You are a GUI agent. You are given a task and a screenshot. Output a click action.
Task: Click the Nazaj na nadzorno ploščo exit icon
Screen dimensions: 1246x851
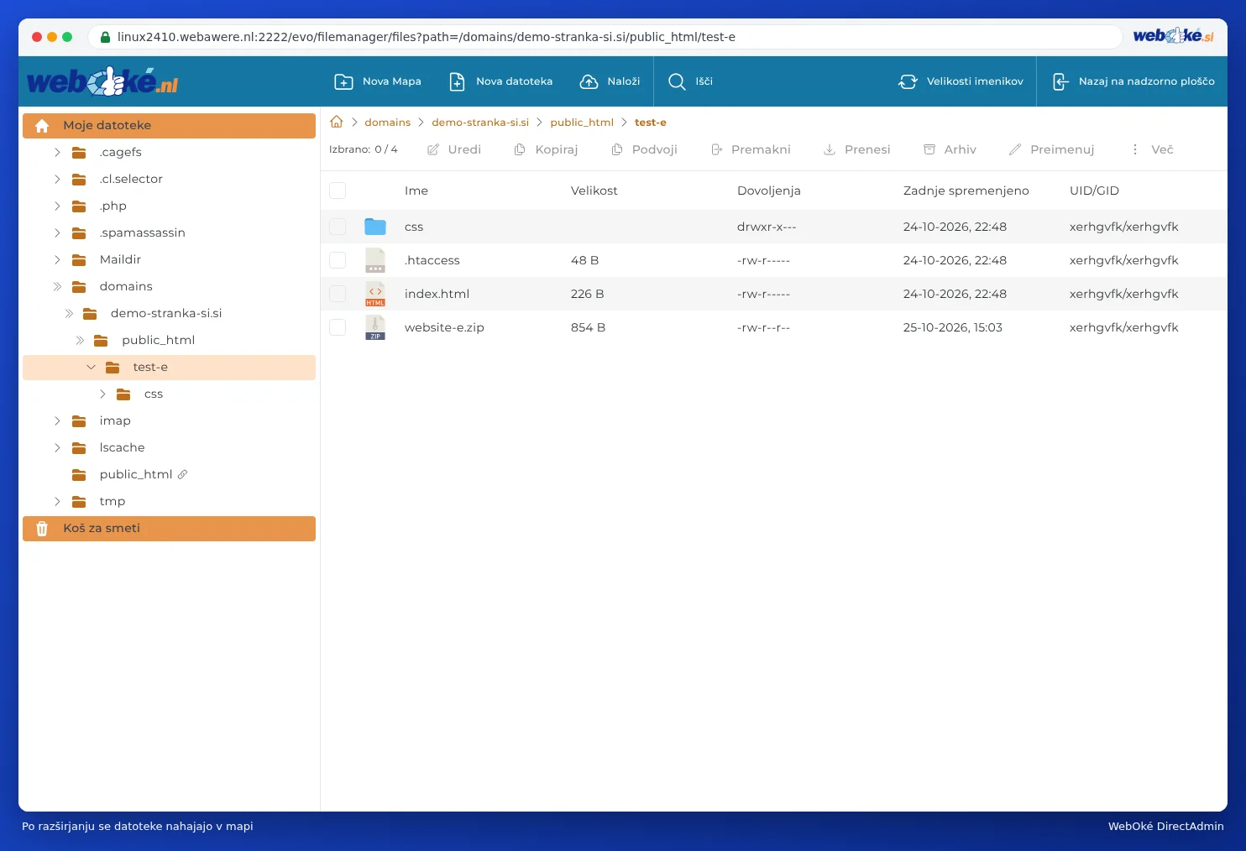pyautogui.click(x=1060, y=81)
